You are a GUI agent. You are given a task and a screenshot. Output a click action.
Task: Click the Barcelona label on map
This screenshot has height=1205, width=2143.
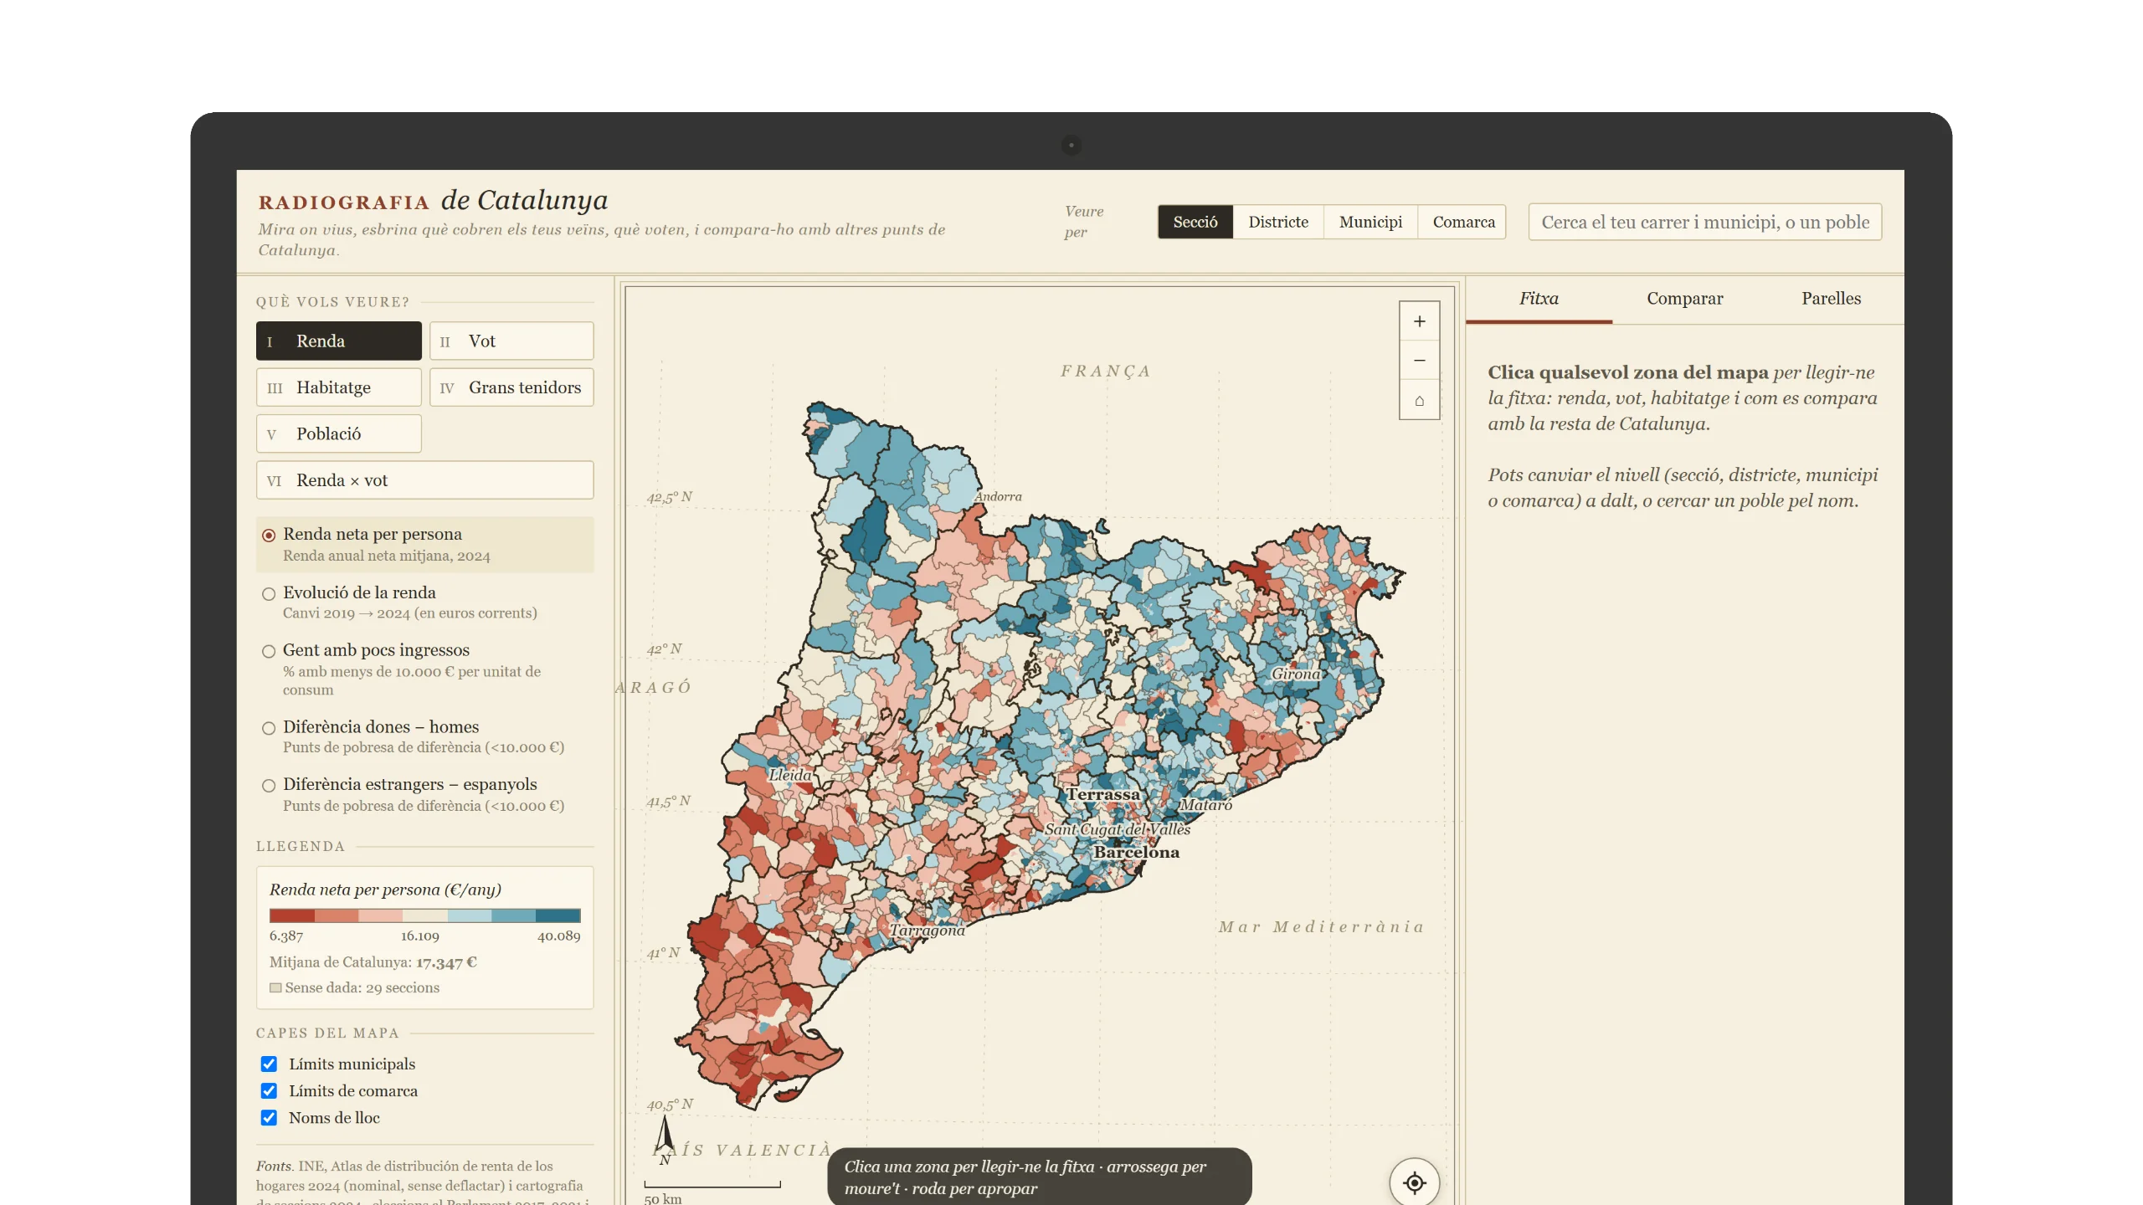click(1136, 852)
